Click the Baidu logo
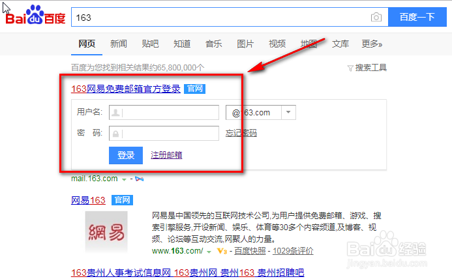 point(35,15)
